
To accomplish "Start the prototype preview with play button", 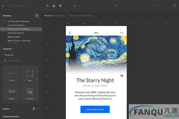I will point(116,6).
